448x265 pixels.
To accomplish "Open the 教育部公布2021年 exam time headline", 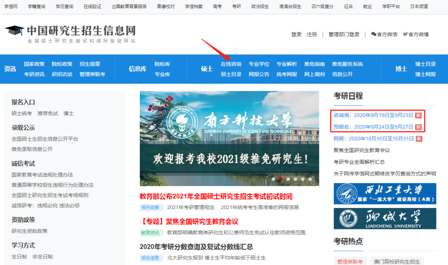I will [x=216, y=196].
